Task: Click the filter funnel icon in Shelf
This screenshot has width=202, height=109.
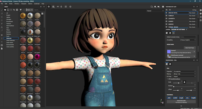Action: point(20,10)
